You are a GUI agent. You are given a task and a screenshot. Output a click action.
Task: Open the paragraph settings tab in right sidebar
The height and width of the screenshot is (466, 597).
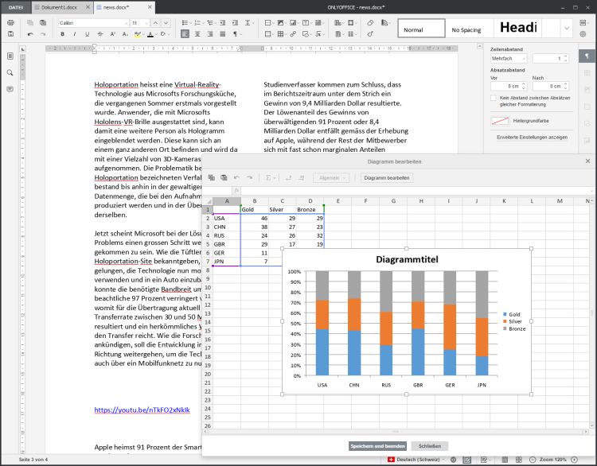pyautogui.click(x=588, y=56)
